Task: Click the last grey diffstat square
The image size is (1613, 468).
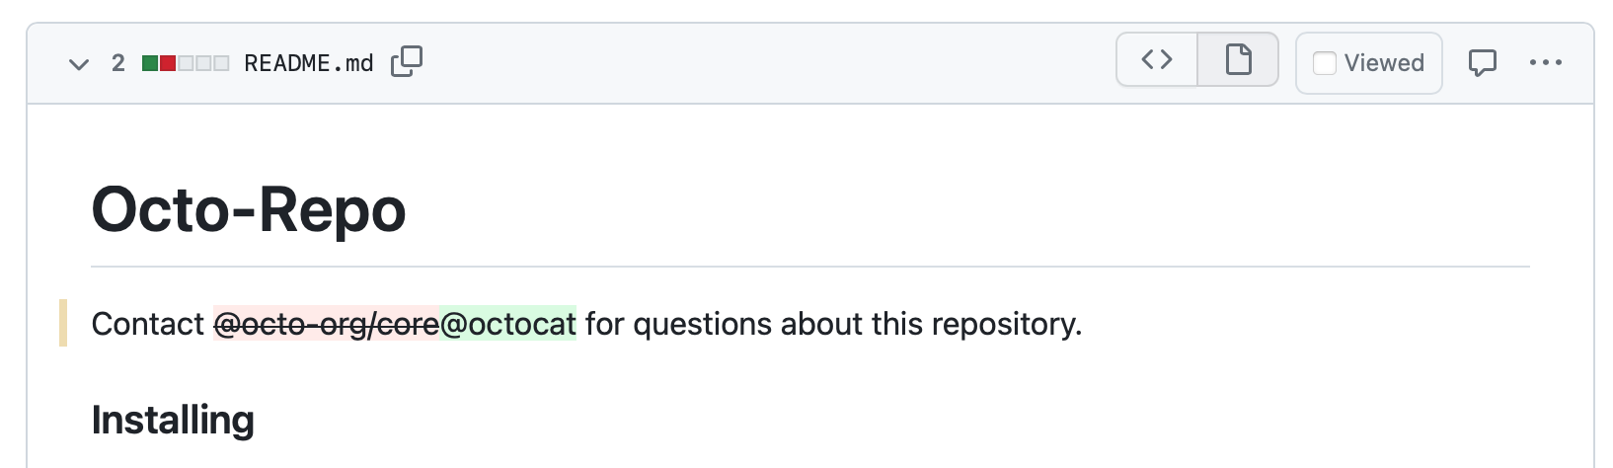Action: (221, 63)
